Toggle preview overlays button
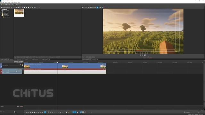The height and width of the screenshot is (115, 205). click(x=97, y=8)
